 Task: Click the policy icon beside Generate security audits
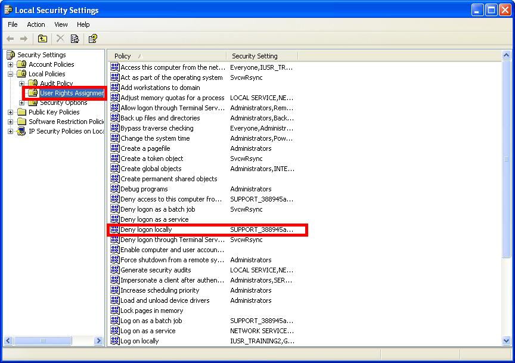115,269
